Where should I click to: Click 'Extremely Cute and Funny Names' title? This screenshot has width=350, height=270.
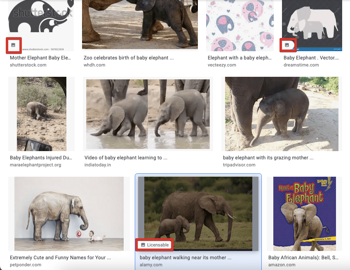point(60,258)
